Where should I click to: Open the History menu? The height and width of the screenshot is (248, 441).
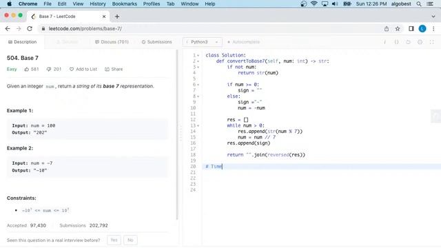coord(98,4)
